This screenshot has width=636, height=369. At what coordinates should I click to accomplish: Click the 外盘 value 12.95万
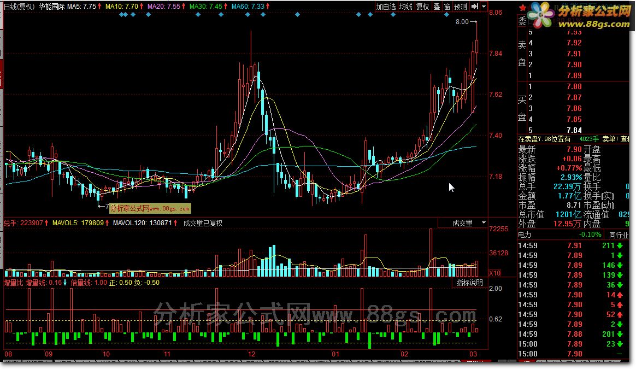[x=567, y=224]
